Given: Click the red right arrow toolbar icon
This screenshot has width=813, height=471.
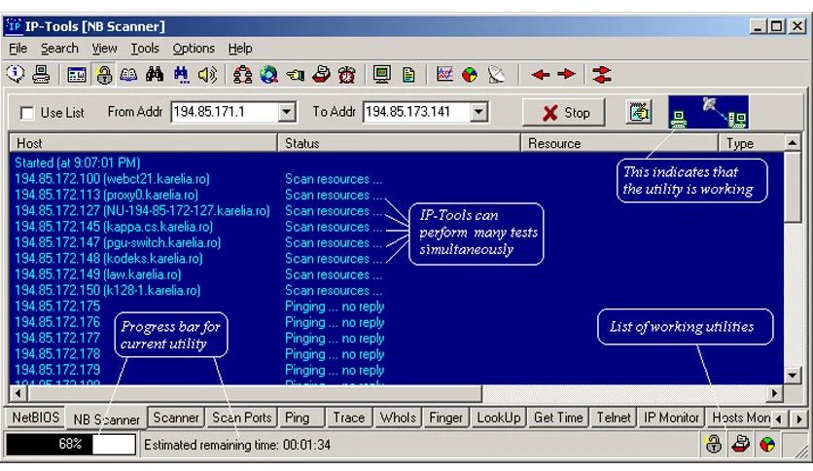Looking at the screenshot, I should tap(566, 74).
